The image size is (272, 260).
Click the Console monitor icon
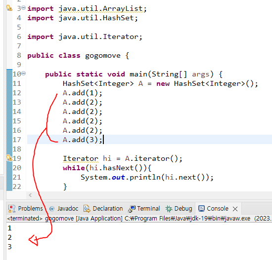click(x=201, y=209)
